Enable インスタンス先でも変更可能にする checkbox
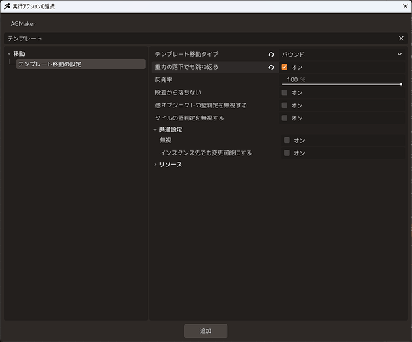 pos(287,153)
